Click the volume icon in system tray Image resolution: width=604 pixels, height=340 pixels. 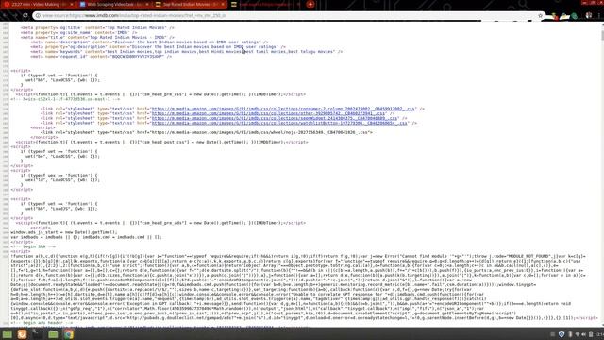tap(583, 334)
